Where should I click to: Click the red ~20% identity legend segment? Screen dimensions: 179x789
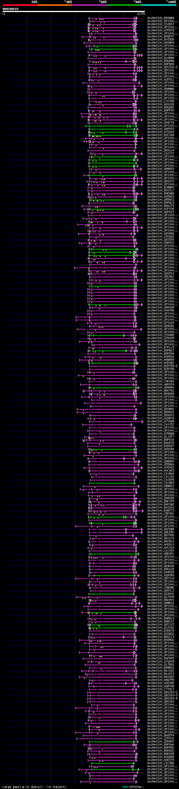[20, 5]
